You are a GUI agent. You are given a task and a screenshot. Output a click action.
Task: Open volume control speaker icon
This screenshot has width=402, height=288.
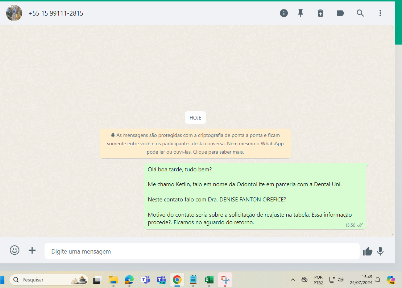340,280
